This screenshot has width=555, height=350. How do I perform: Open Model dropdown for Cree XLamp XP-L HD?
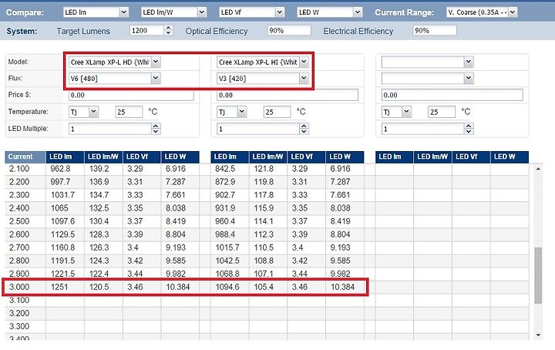click(x=114, y=62)
